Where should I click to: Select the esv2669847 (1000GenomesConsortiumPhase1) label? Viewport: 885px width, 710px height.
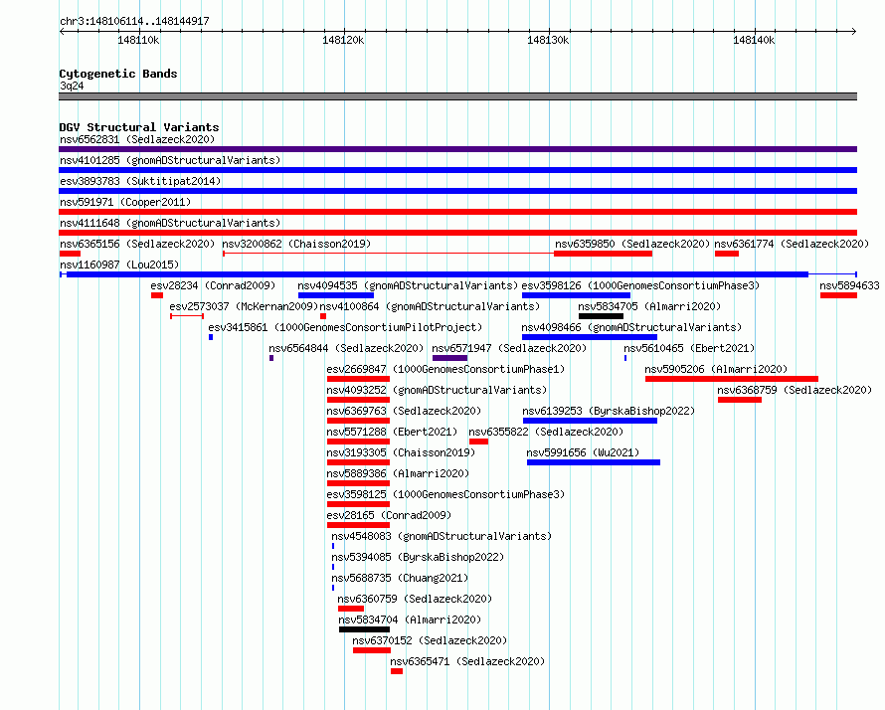tap(445, 369)
